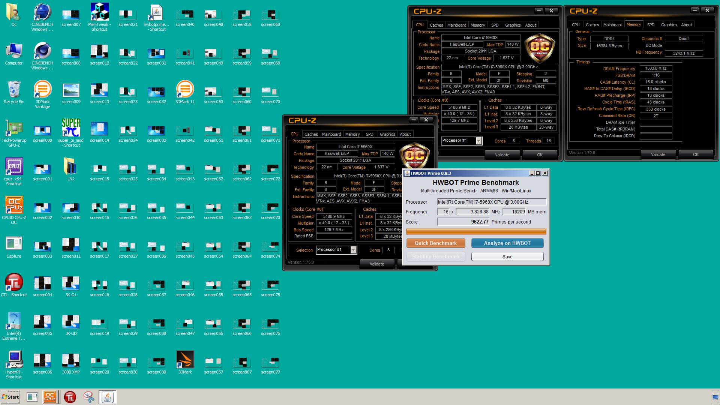Open the 3000 XMP desktop icon
This screenshot has width=720, height=405.
71,364
